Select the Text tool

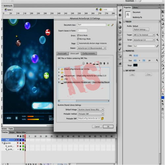163,36
